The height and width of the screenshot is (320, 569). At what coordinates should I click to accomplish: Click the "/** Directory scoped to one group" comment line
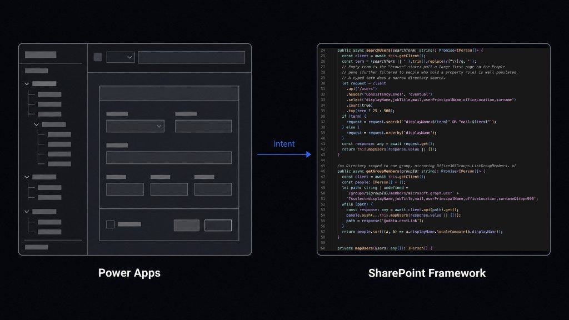pyautogui.click(x=426, y=166)
